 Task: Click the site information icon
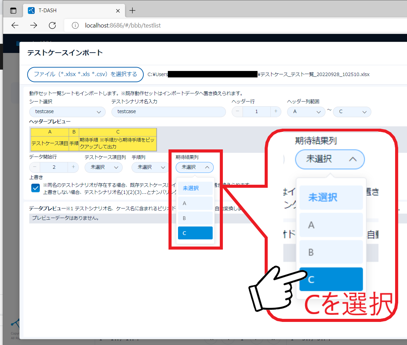coord(75,25)
